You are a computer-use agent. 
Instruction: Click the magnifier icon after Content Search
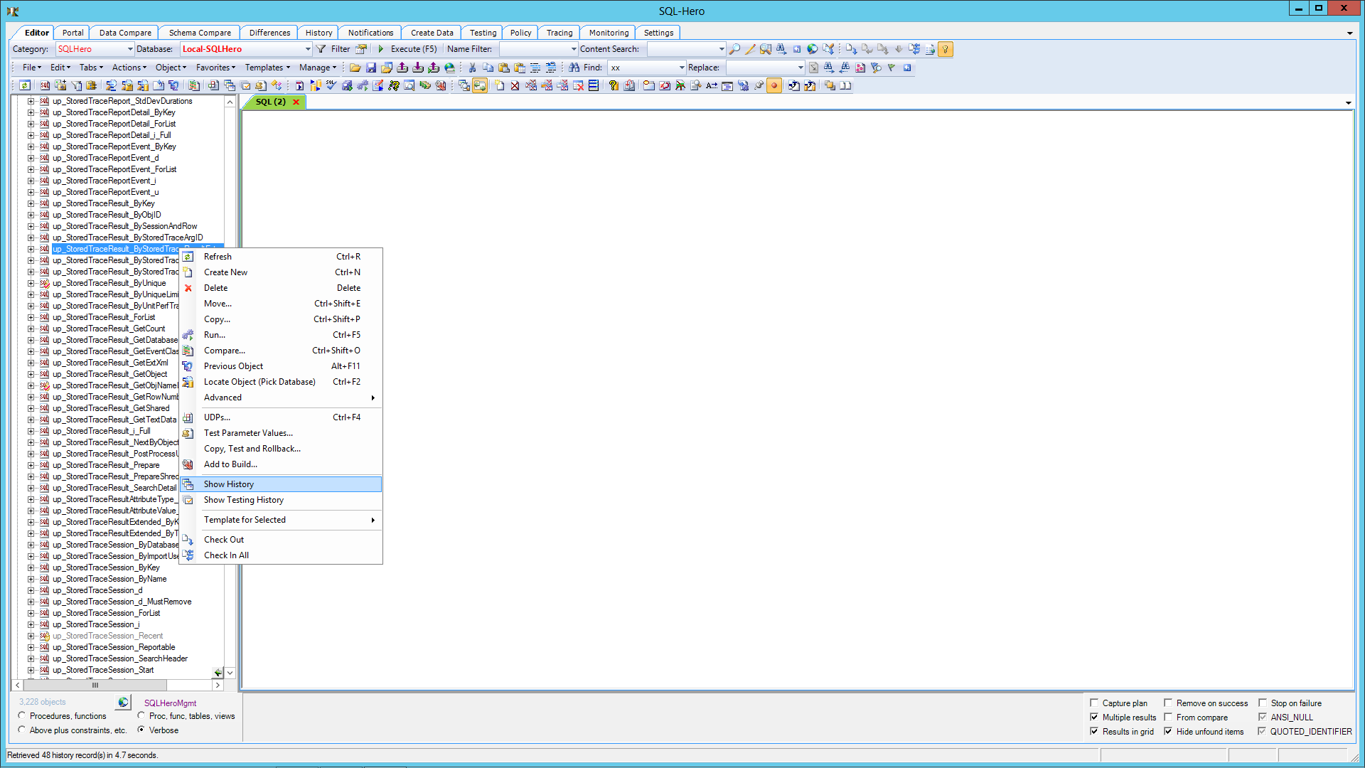tap(734, 49)
